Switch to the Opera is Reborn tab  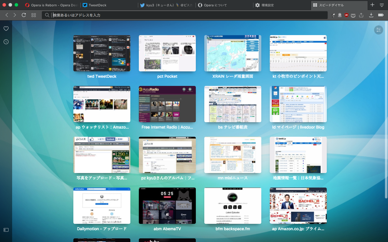click(52, 5)
